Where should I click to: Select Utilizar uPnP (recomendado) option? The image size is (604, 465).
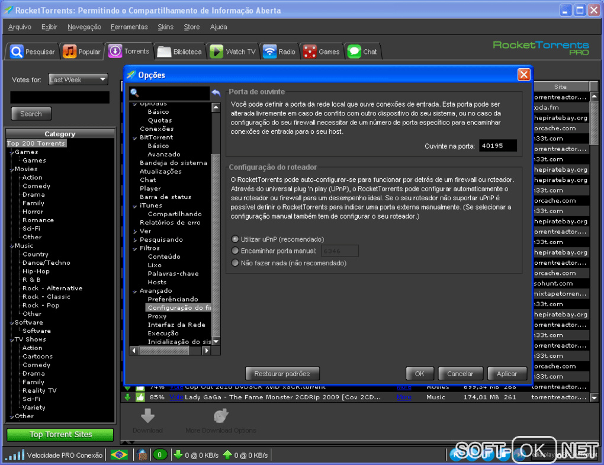[235, 239]
